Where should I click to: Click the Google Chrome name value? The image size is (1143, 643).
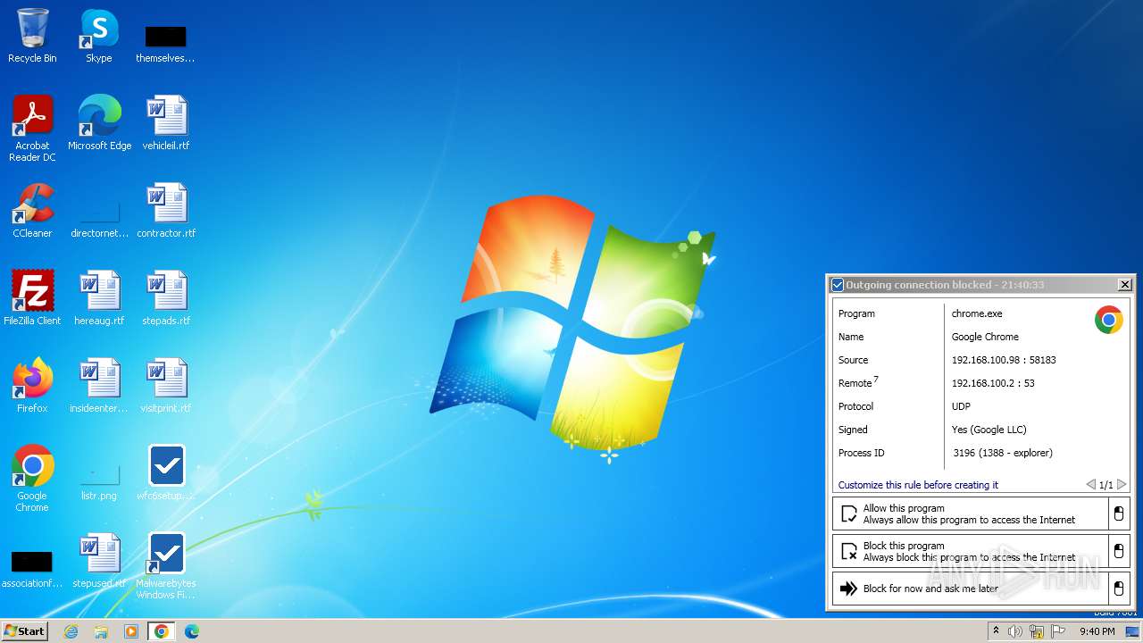coord(985,337)
